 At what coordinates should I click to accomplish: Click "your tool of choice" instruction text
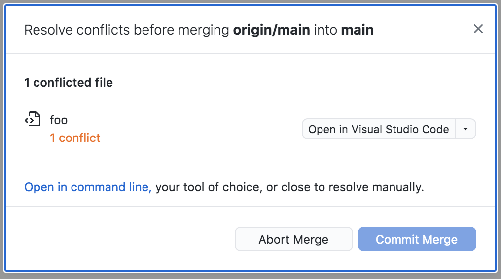point(209,187)
